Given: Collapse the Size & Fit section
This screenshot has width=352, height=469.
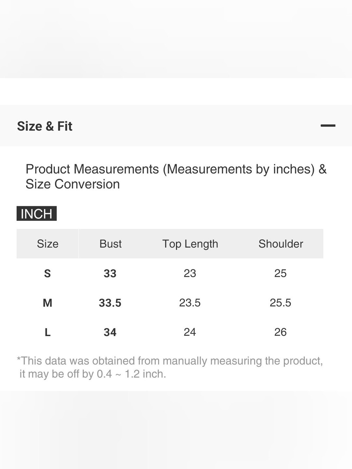Looking at the screenshot, I should [328, 126].
